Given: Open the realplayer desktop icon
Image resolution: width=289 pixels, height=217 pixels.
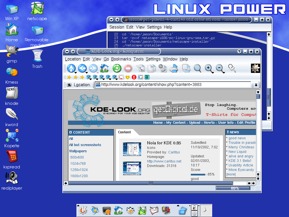Looking at the screenshot, I should click(x=12, y=181).
